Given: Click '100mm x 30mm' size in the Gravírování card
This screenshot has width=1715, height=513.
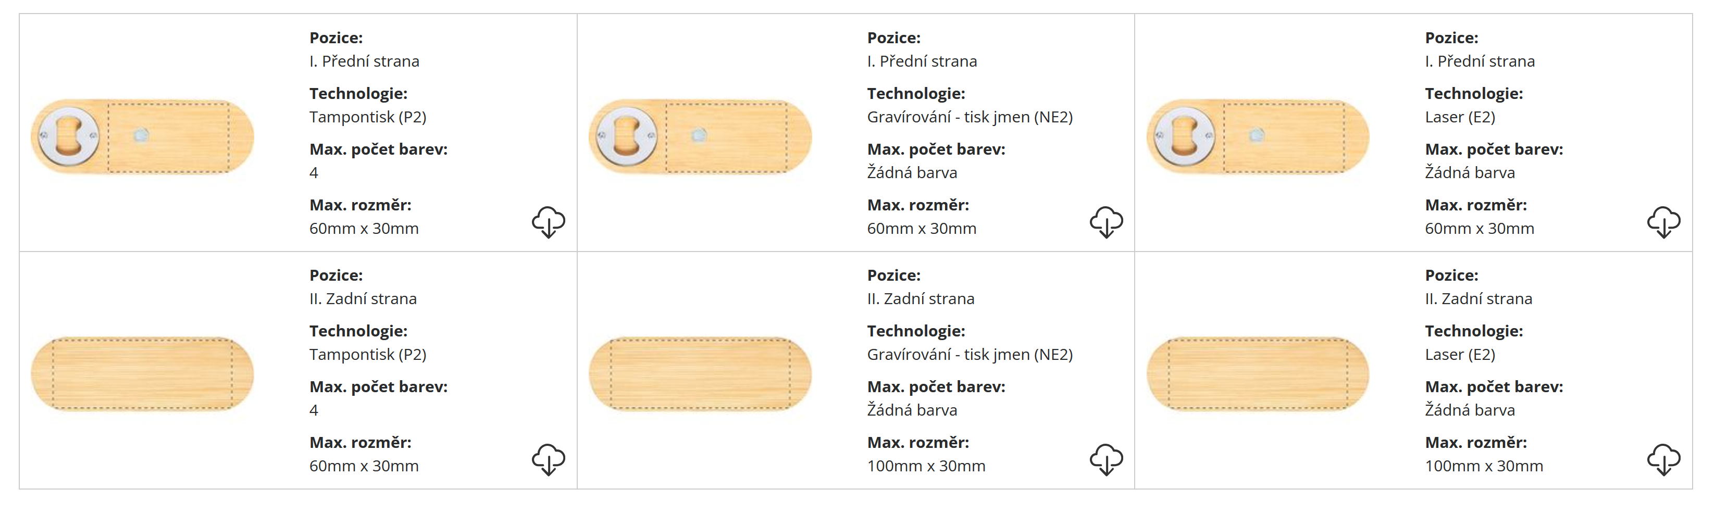Looking at the screenshot, I should click(925, 466).
